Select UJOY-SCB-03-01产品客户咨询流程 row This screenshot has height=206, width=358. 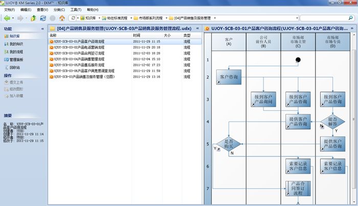[x=125, y=41]
